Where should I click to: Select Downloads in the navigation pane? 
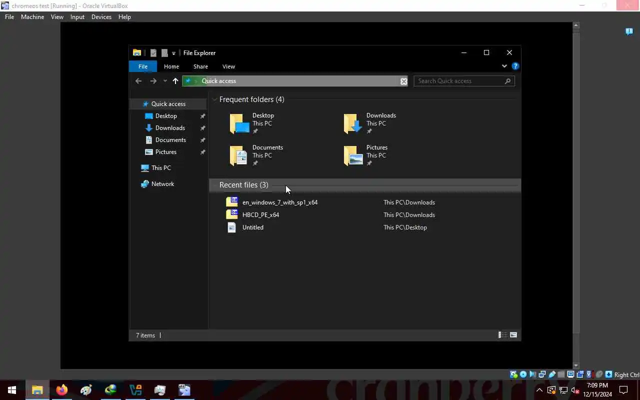click(170, 128)
